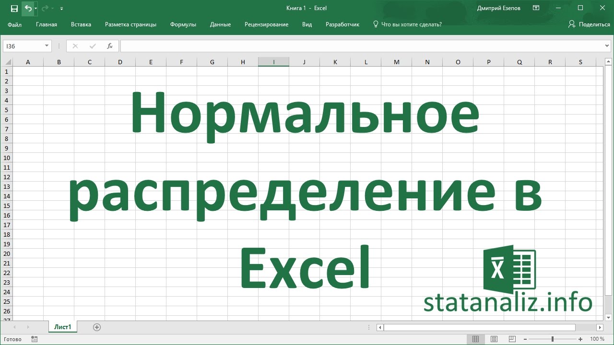Click inside the formula bar

362,46
